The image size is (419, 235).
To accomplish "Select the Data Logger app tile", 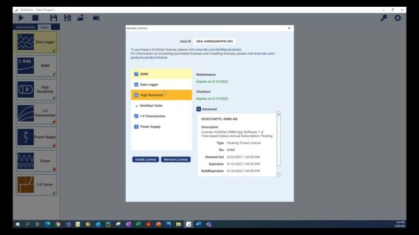I will click(x=36, y=42).
